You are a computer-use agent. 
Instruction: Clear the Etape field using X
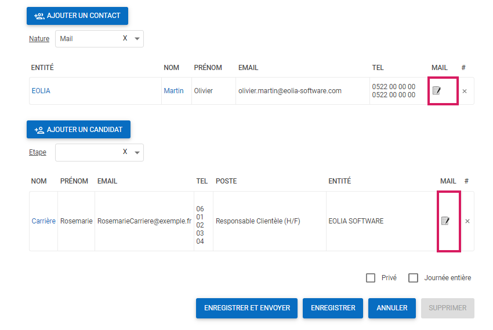coord(125,152)
